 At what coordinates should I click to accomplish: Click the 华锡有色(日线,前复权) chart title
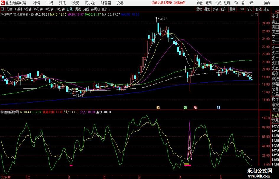click(15, 14)
